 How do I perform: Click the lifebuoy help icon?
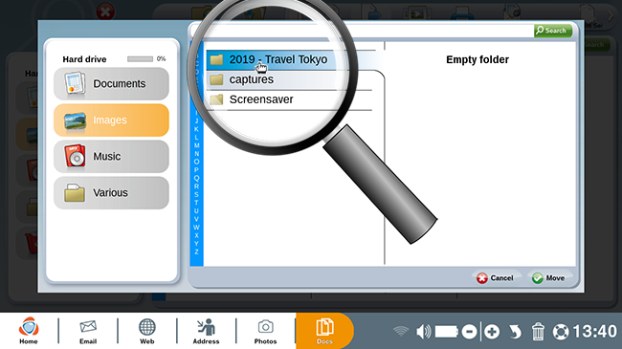coord(561,332)
